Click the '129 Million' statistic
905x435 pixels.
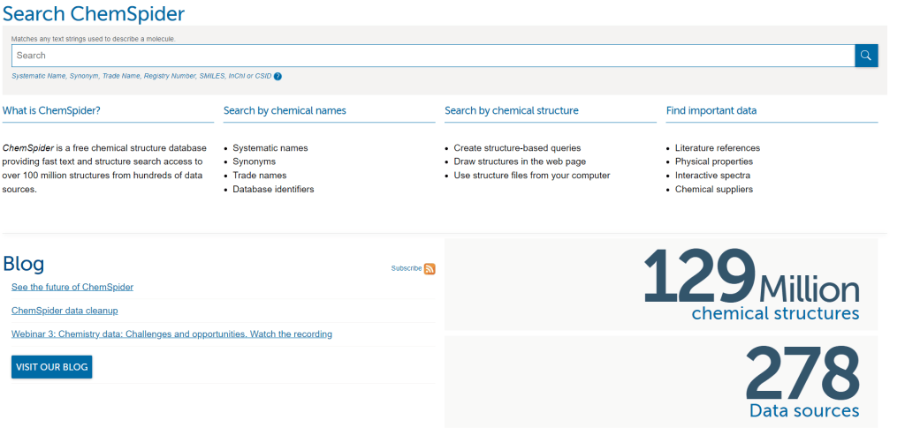pyautogui.click(x=750, y=276)
